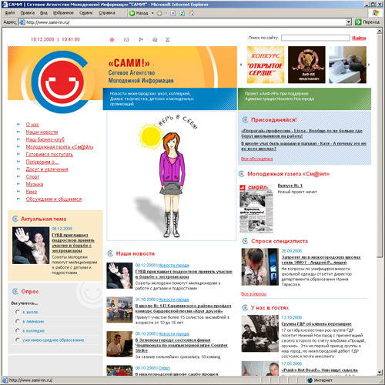This screenshot has height=385, width=385.
Task: Open the address bar dropdown arrow
Action: coord(349,22)
